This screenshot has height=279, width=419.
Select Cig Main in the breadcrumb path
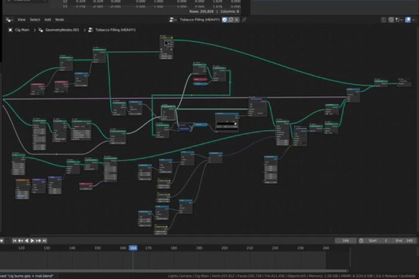pos(22,30)
